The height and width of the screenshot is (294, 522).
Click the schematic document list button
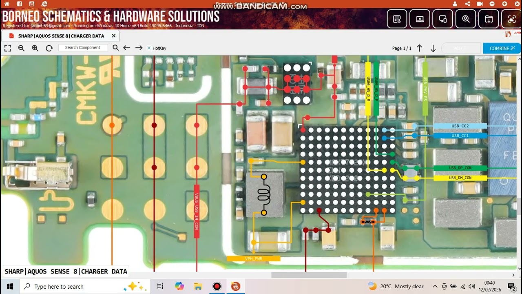pyautogui.click(x=397, y=19)
